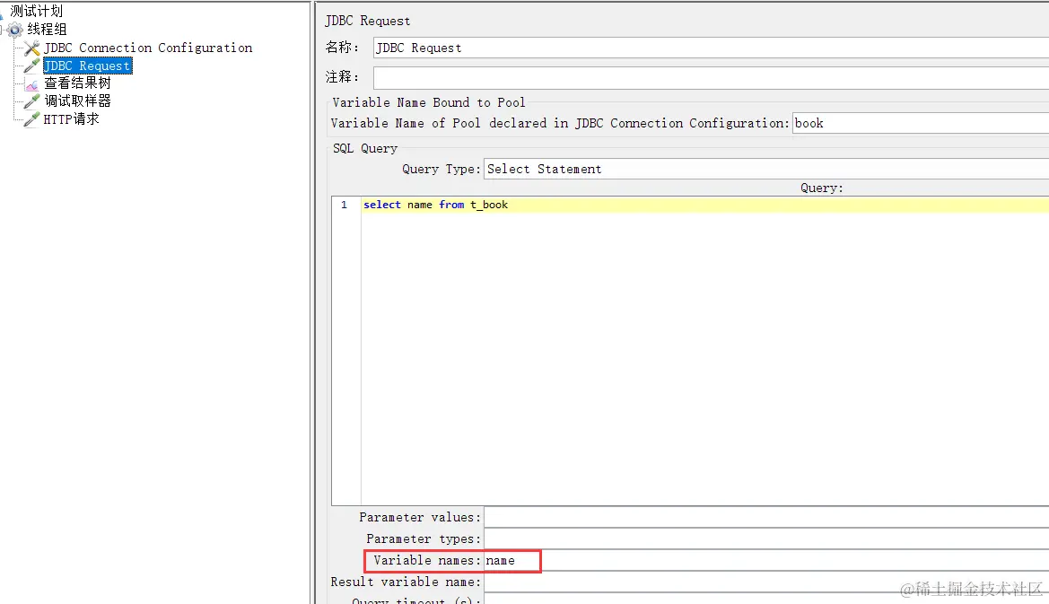Viewport: 1049px width, 604px height.
Task: Click the Variable names field containing 'name'
Action: 766,561
